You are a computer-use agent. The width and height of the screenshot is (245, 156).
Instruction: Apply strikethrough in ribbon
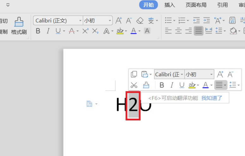72,31
